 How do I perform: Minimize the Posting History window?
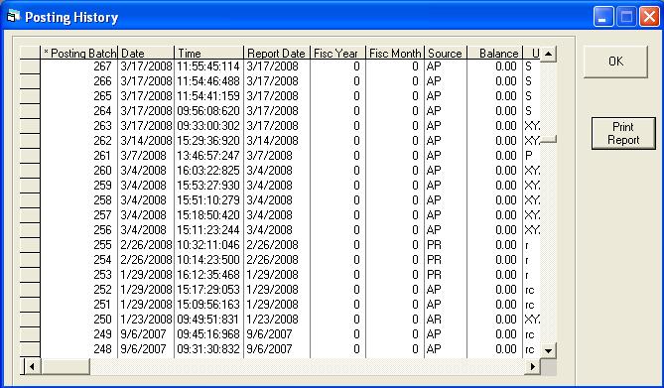[603, 17]
